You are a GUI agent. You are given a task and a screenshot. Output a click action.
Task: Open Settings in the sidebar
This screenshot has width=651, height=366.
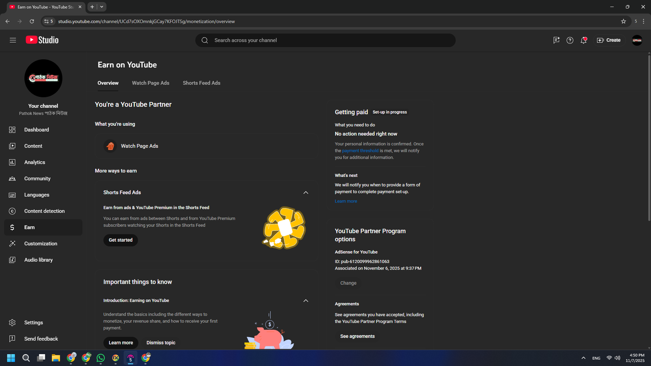(43, 322)
